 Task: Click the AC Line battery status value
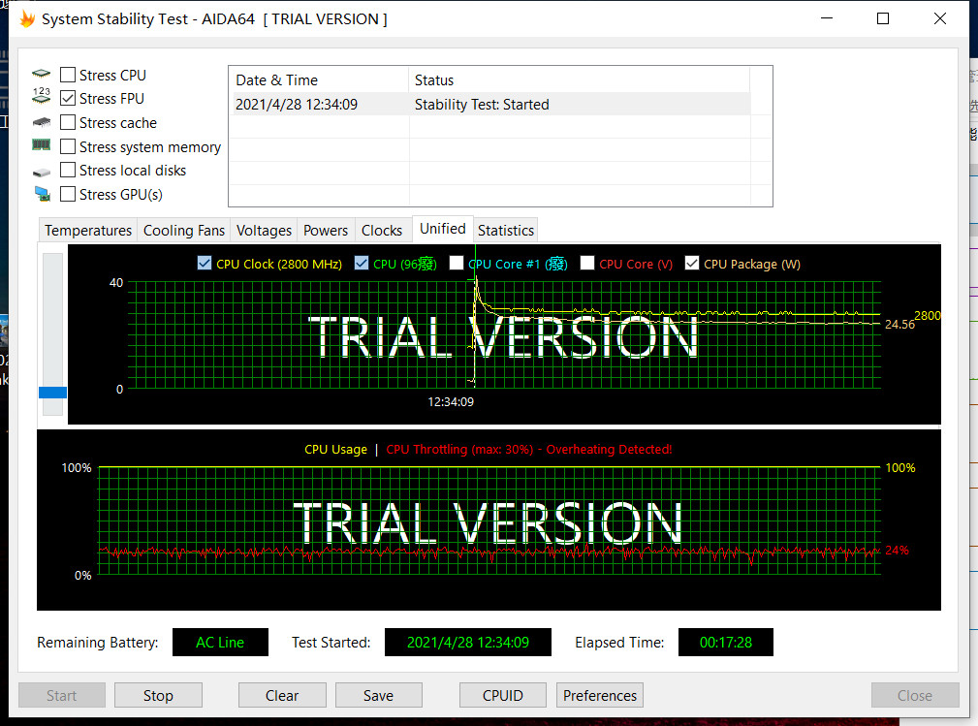pos(220,643)
